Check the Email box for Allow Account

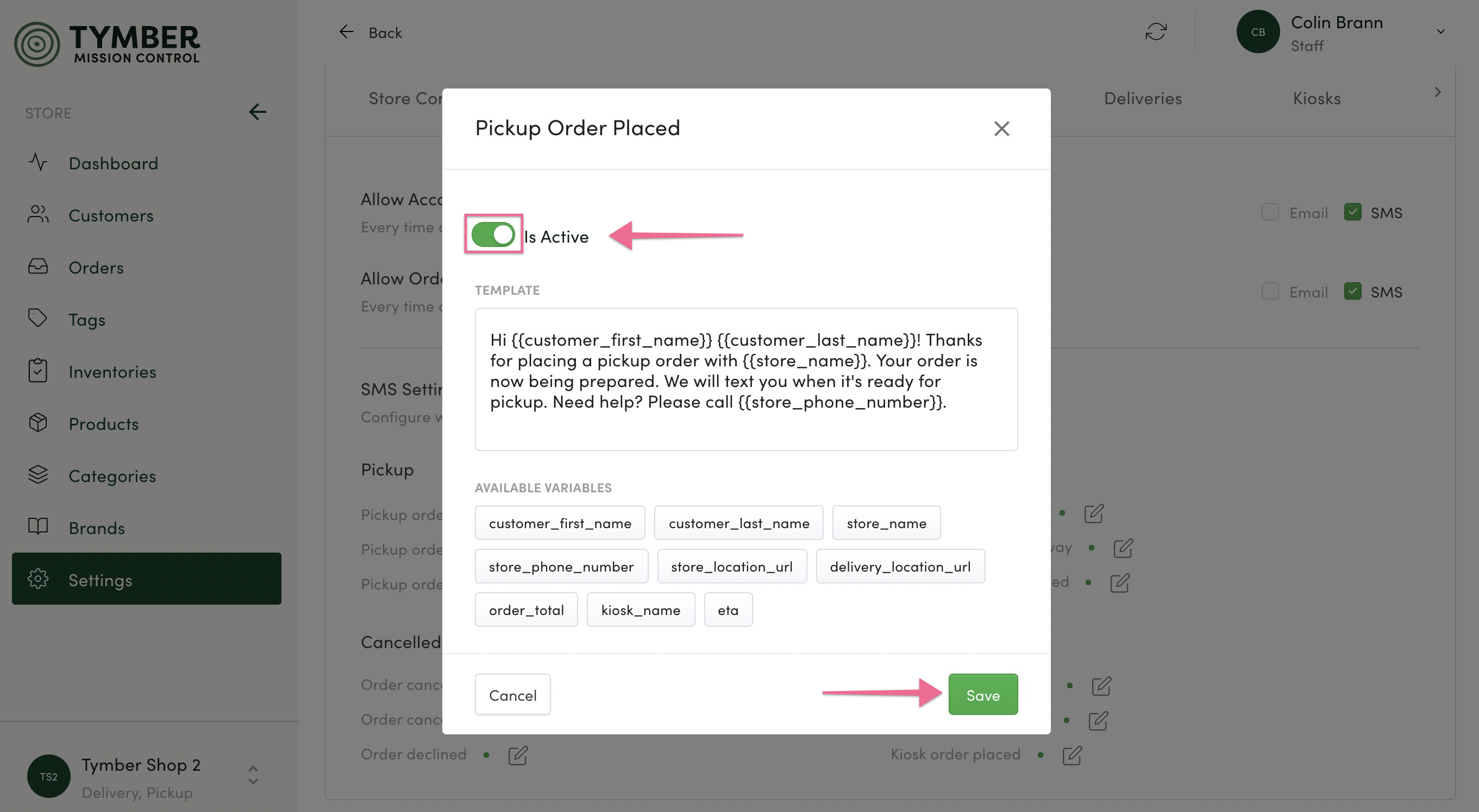1270,212
